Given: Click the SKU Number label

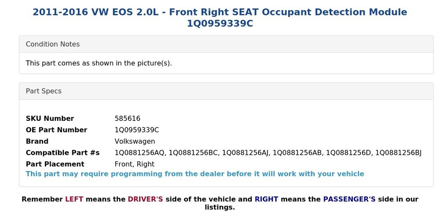Looking at the screenshot, I should [x=50, y=119].
